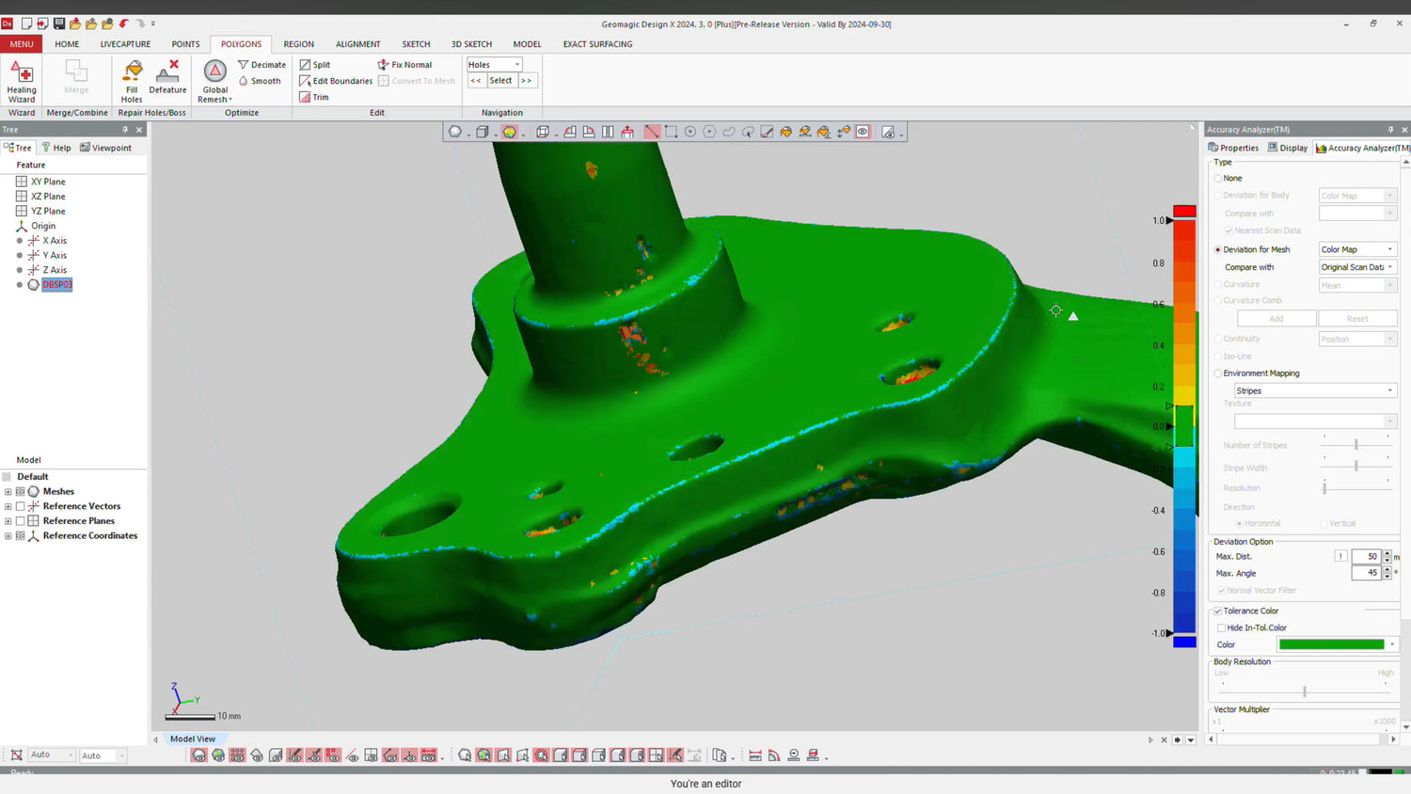Click the Select navigation button
This screenshot has width=1411, height=794.
click(500, 81)
